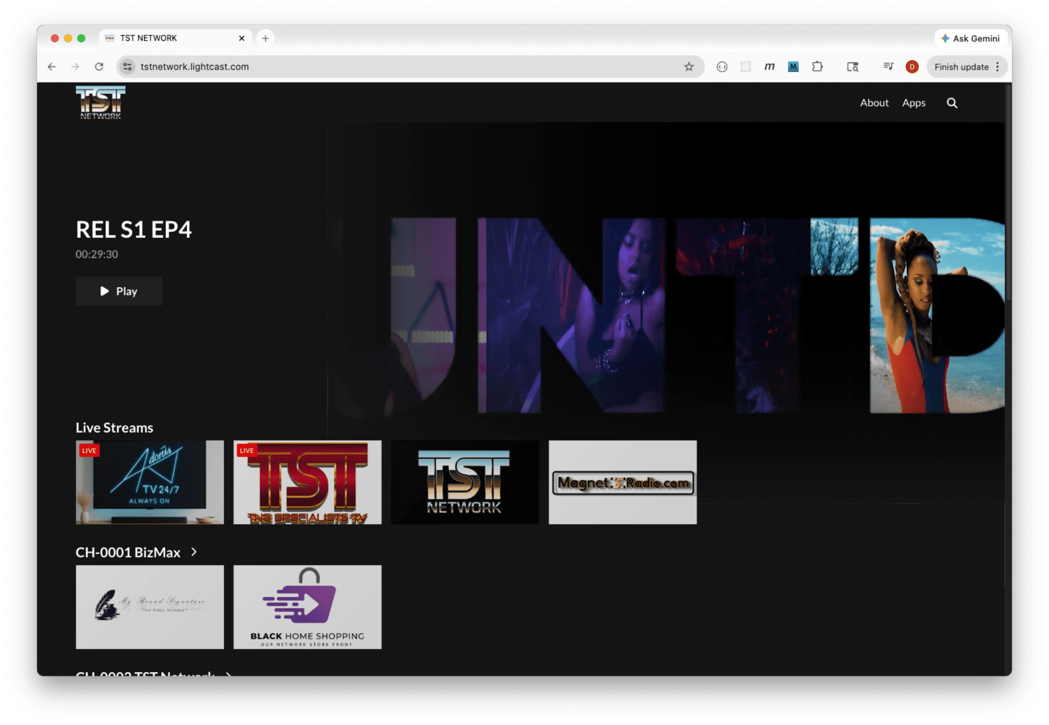The width and height of the screenshot is (1049, 725).
Task: Click the magnifier-over-window icon in toolbar
Action: pyautogui.click(x=852, y=67)
